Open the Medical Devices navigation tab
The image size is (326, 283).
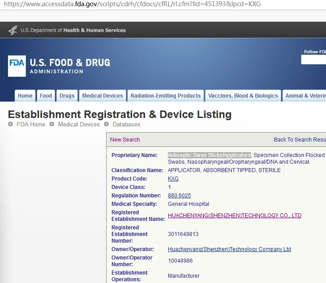[103, 96]
